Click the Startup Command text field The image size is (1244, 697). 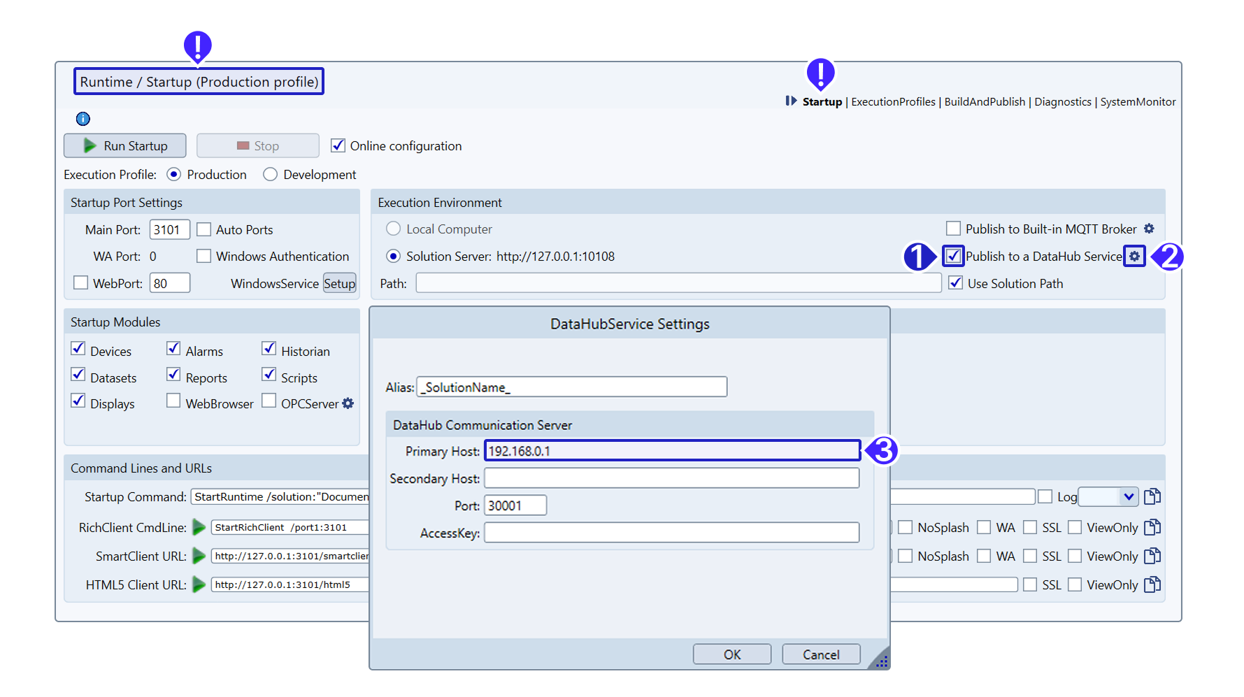(x=280, y=496)
